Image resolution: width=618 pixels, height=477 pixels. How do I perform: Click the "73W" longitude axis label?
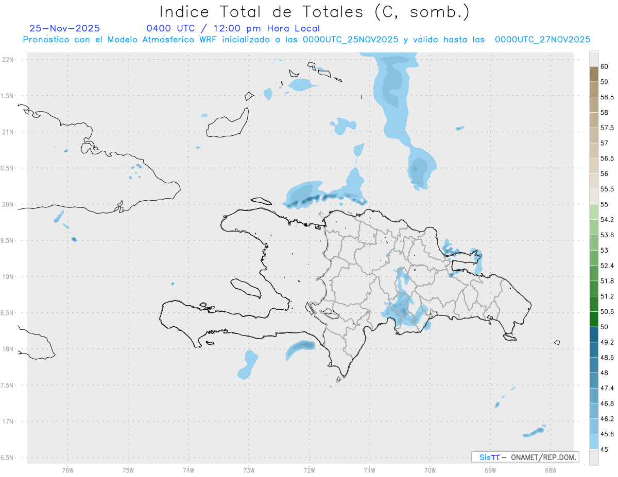249,470
